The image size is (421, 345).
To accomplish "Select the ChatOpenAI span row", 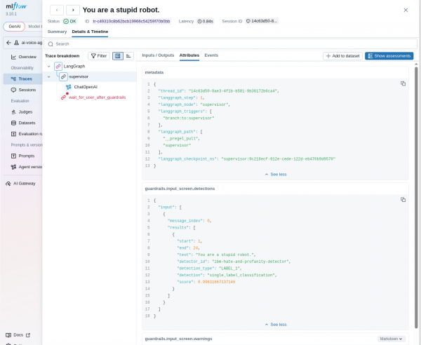I will tap(90, 87).
